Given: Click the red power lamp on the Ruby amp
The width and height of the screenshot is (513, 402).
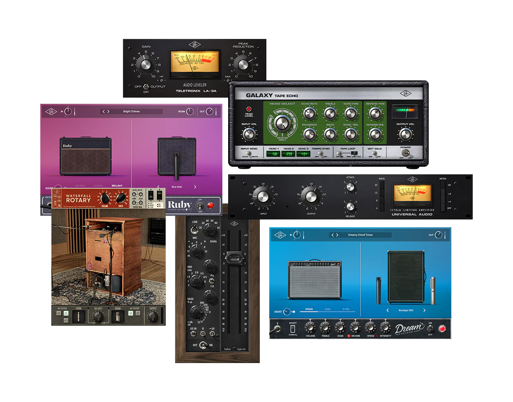Looking at the screenshot, I should tap(210, 206).
